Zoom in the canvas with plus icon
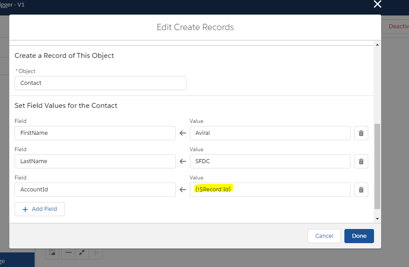 coord(96,252)
